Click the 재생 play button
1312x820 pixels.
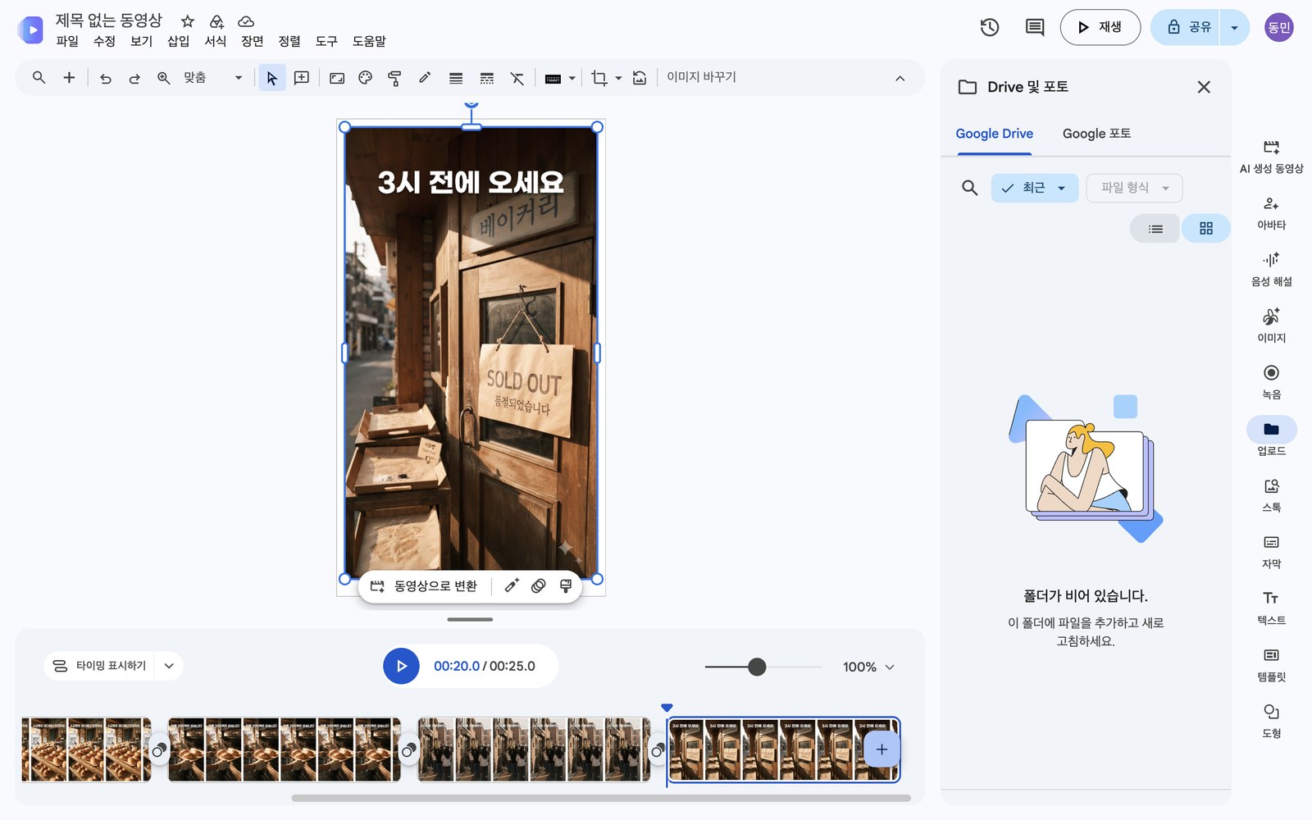tap(1100, 27)
